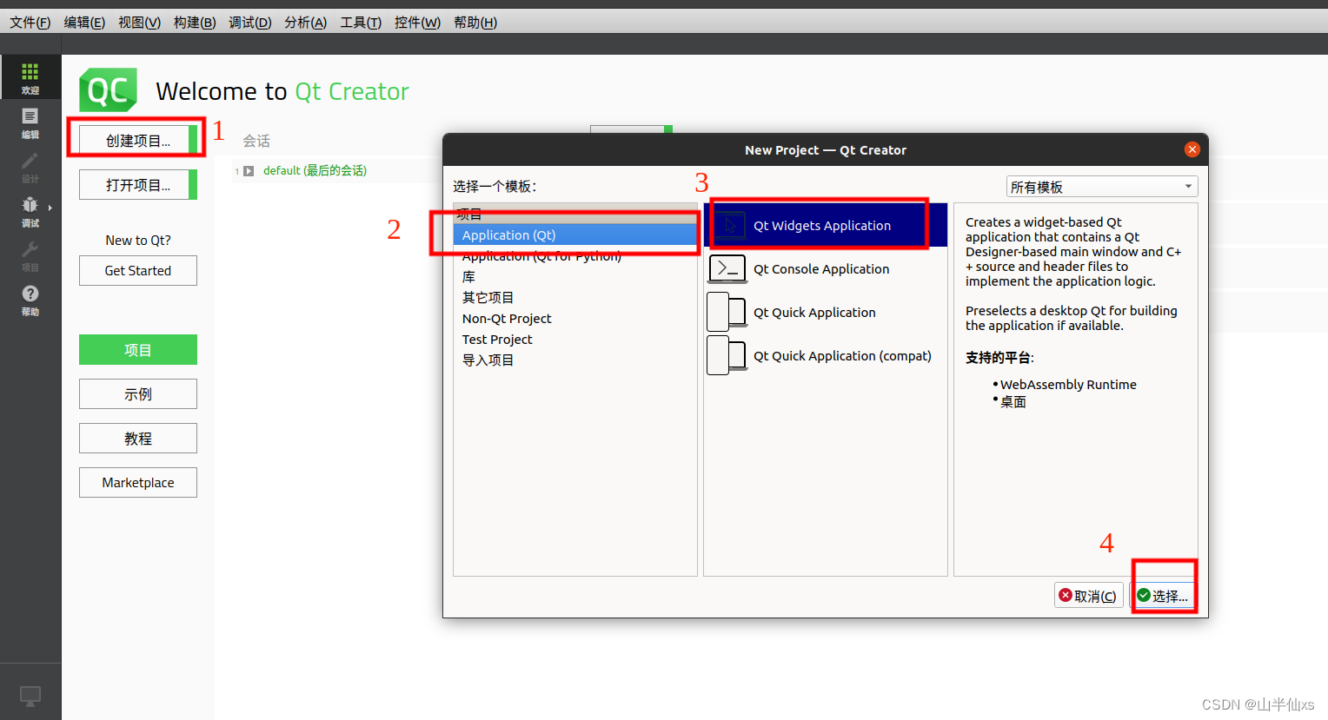Open the 所有模板 template filter dropdown
The width and height of the screenshot is (1328, 720).
(1102, 187)
